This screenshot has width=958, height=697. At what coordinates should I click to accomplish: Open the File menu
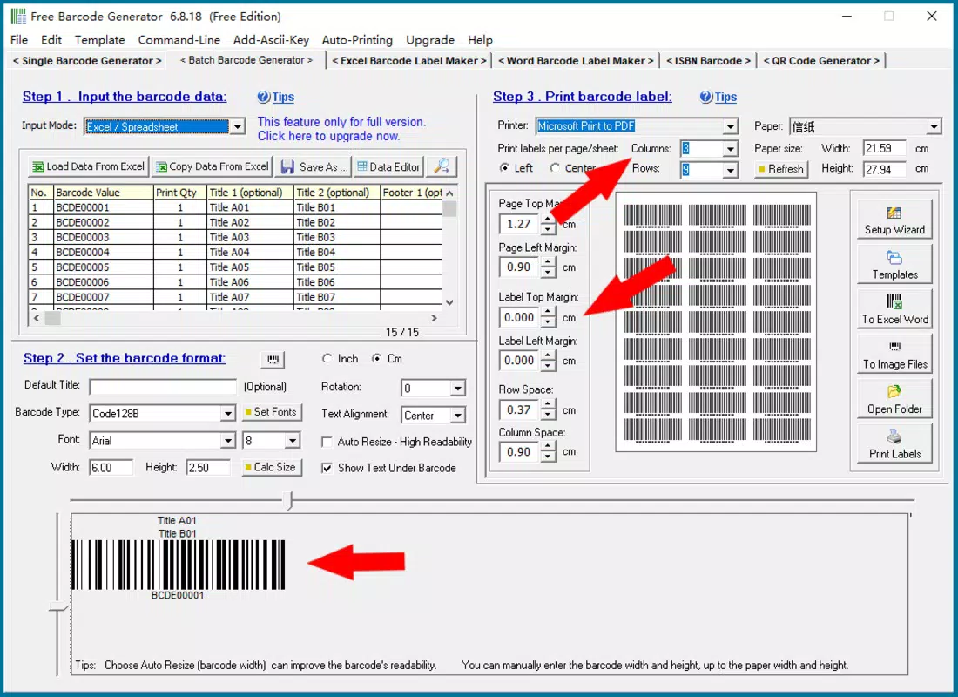tap(19, 40)
